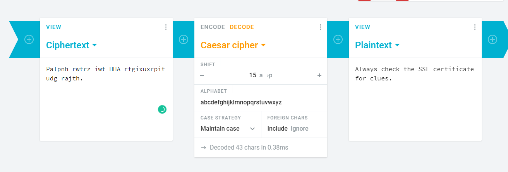This screenshot has width=508, height=172.
Task: Click the green circular icon in the Ciphertext box
Action: tap(162, 109)
